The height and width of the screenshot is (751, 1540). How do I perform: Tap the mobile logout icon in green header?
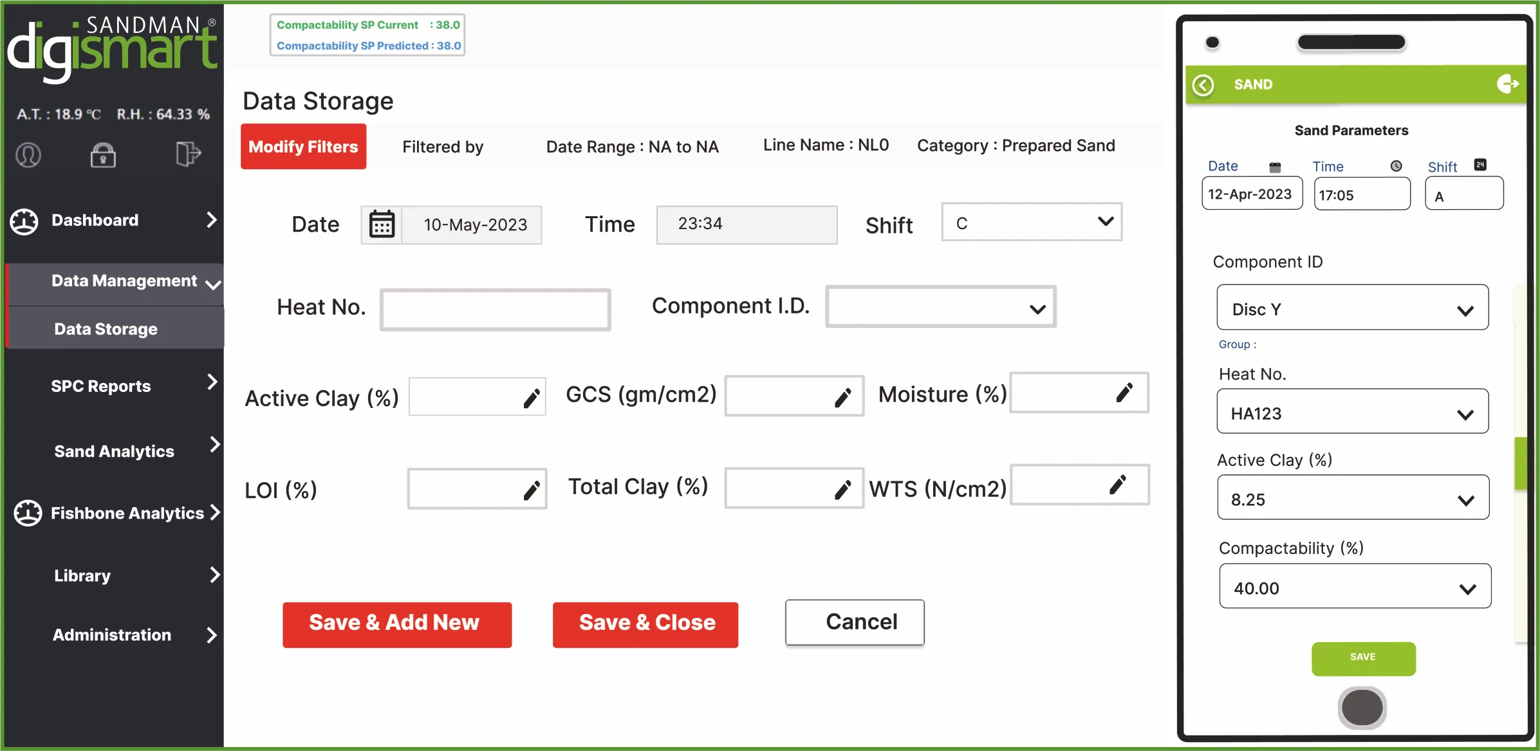coord(1507,84)
